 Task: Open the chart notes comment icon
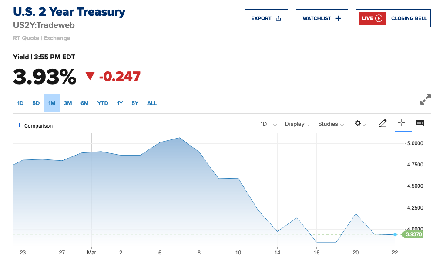pos(420,123)
